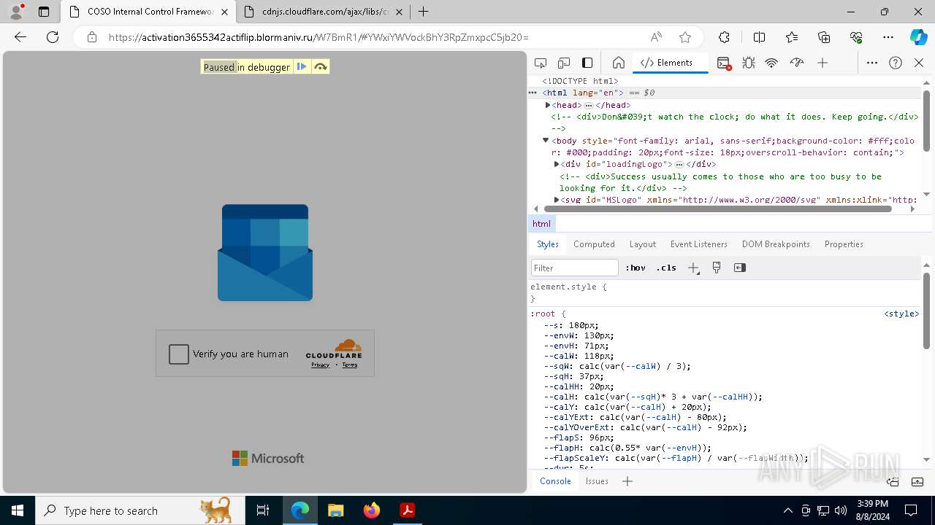Open Customize DevTools ellipsis menu

pos(871,63)
